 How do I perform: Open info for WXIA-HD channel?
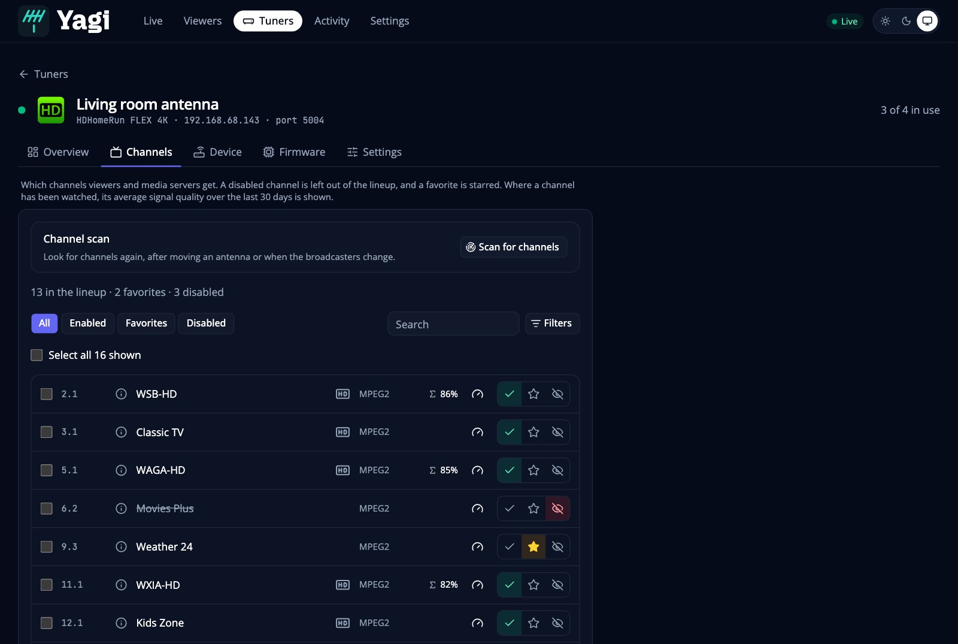coord(121,585)
